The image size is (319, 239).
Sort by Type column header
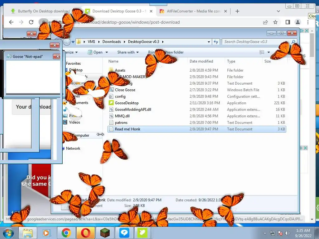[x=231, y=61]
